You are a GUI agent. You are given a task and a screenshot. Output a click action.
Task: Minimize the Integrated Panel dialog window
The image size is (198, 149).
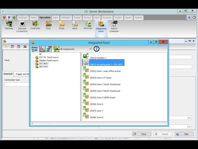pos(151,42)
